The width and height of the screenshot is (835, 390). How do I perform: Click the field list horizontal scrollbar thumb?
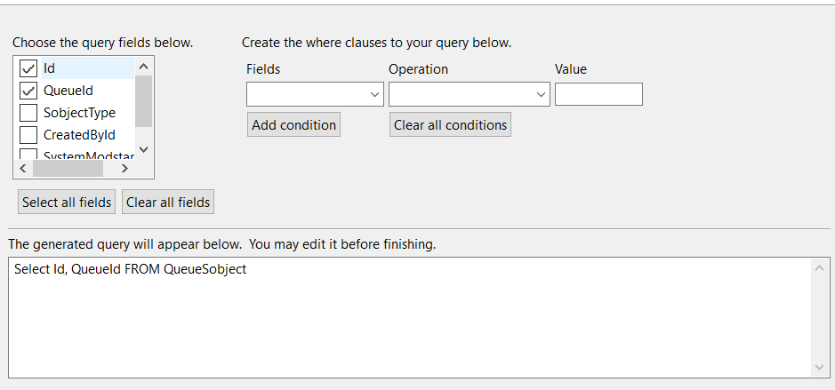pos(68,169)
